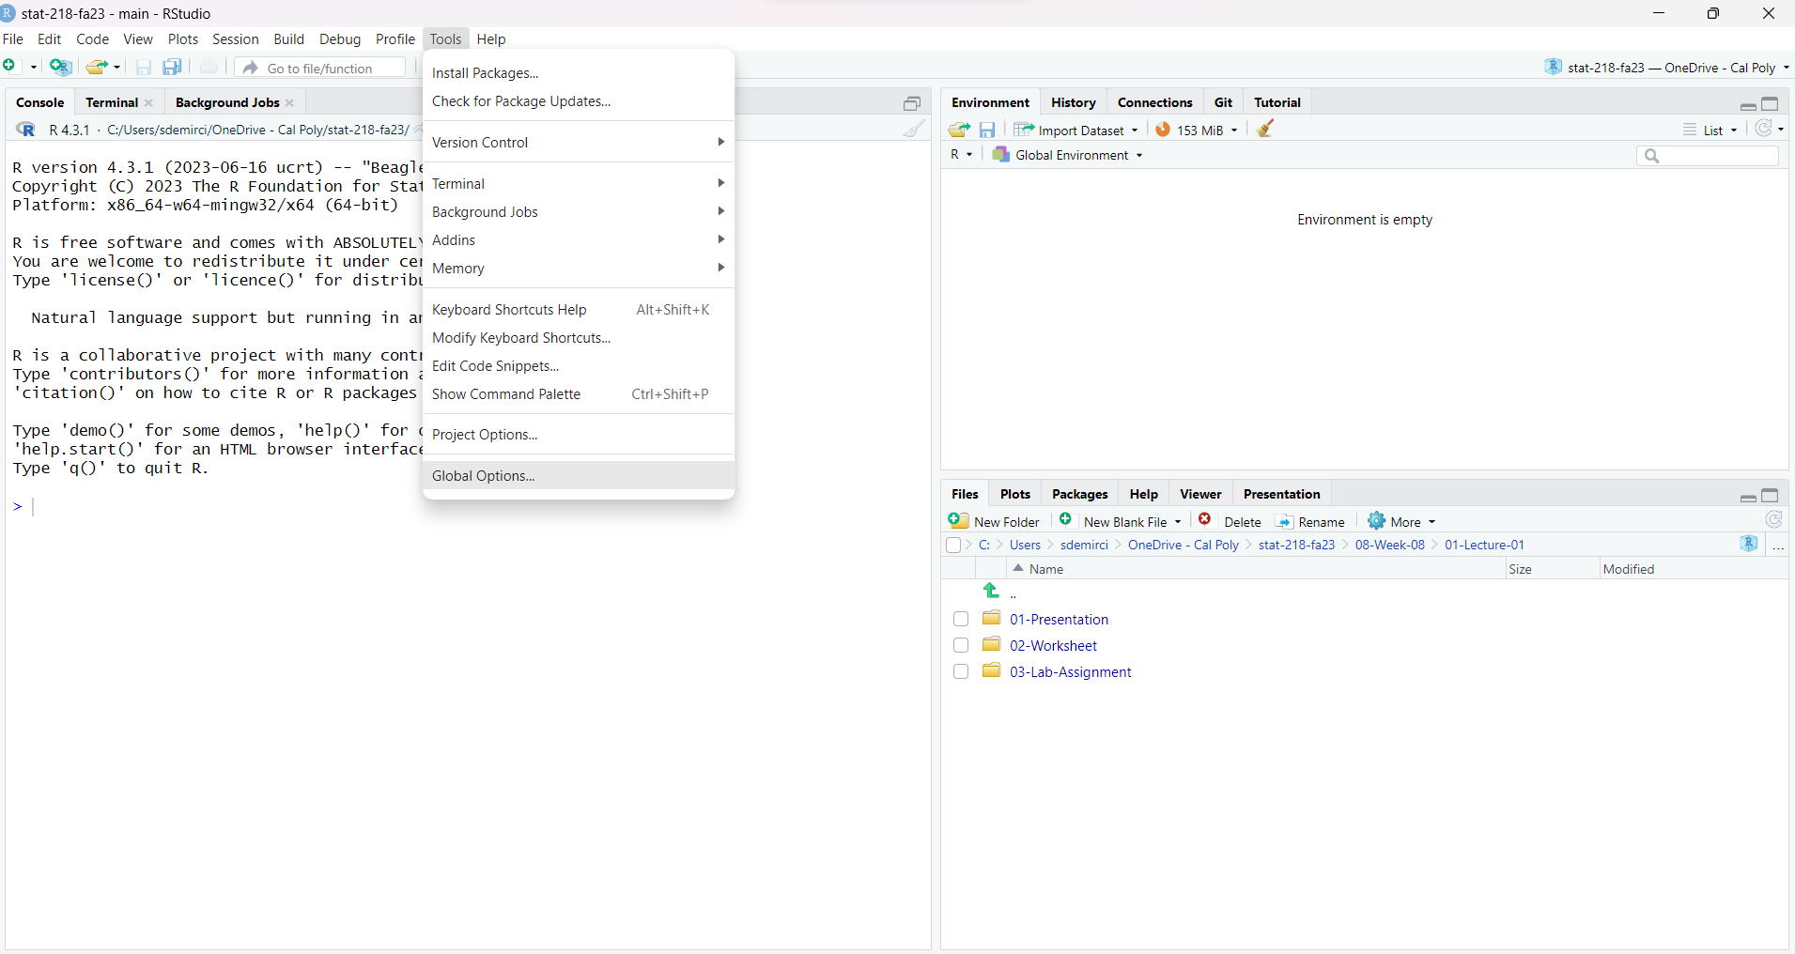Click the load workspace folder icon
Viewport: 1795px width, 954px height.
[x=959, y=130]
